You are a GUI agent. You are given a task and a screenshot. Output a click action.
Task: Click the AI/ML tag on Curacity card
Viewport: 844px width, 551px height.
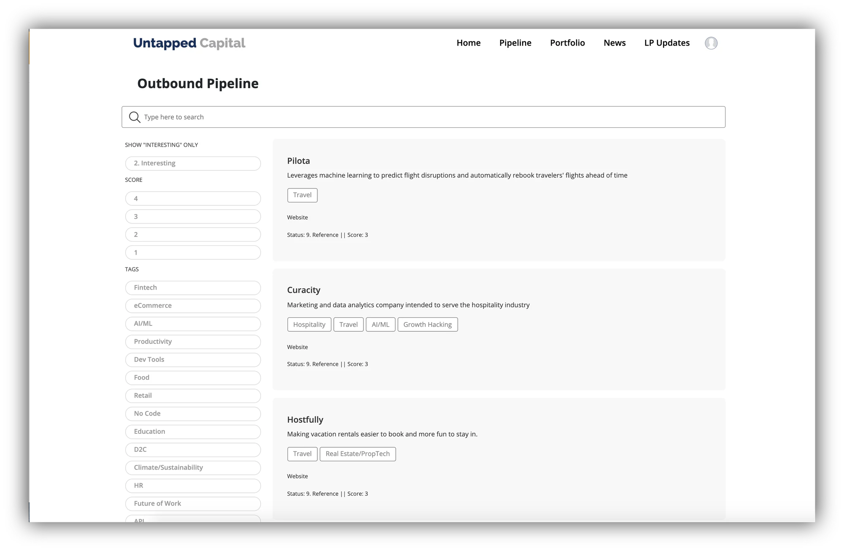click(381, 325)
